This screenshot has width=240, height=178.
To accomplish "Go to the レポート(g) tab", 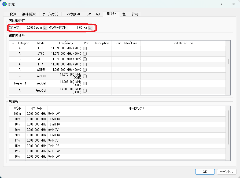I will click(x=93, y=14).
